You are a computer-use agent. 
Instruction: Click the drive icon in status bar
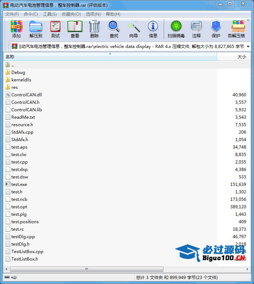coord(7,277)
